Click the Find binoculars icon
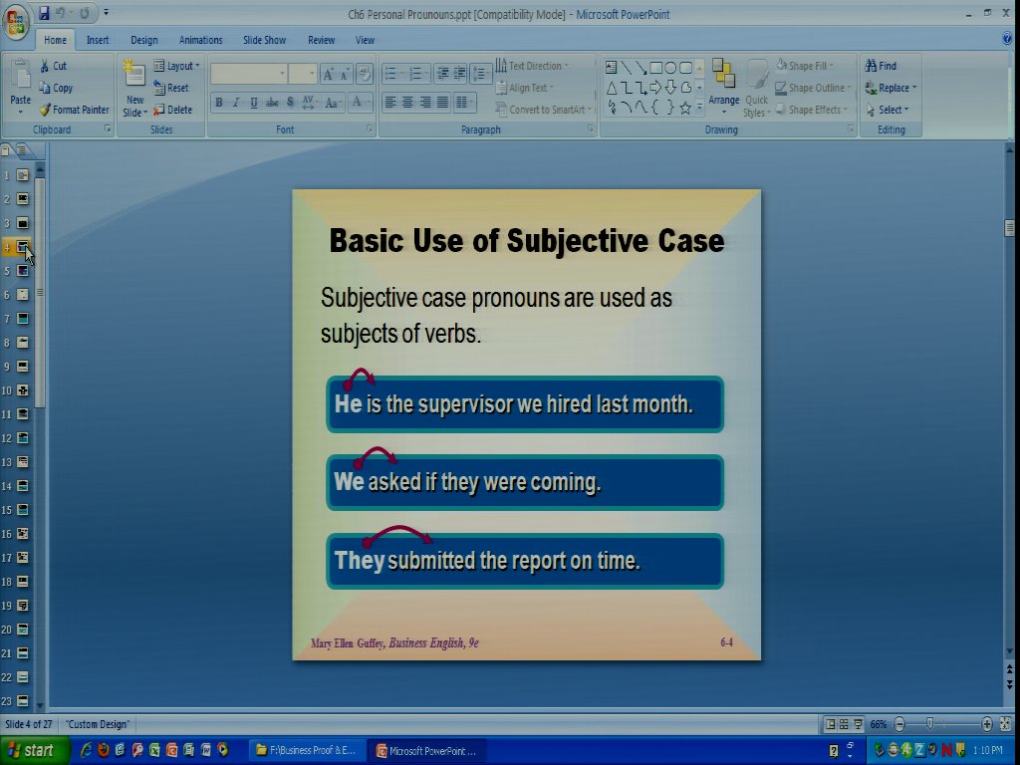 coord(872,66)
